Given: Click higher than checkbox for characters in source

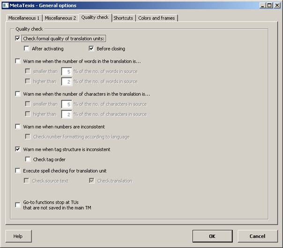Looking at the screenshot, I should pos(28,114).
